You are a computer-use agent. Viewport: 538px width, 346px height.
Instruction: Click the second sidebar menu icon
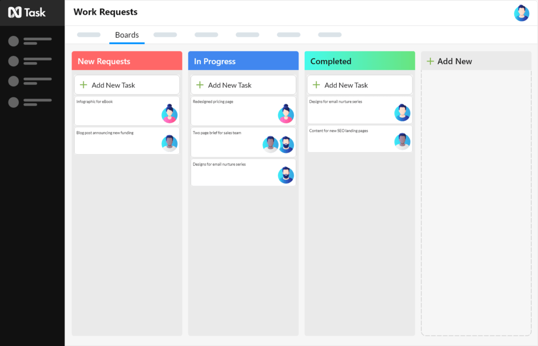click(x=13, y=61)
